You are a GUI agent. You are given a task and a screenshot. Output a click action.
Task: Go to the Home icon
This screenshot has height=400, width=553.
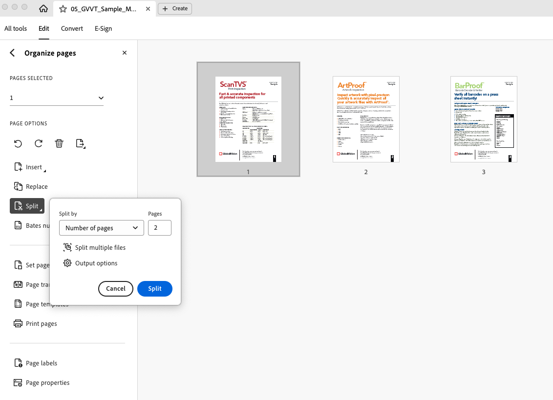click(43, 9)
